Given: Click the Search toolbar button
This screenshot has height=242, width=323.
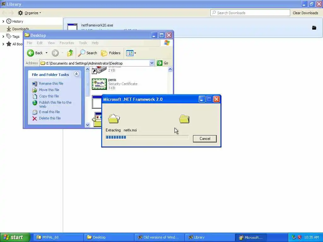Looking at the screenshot, I should [x=88, y=53].
